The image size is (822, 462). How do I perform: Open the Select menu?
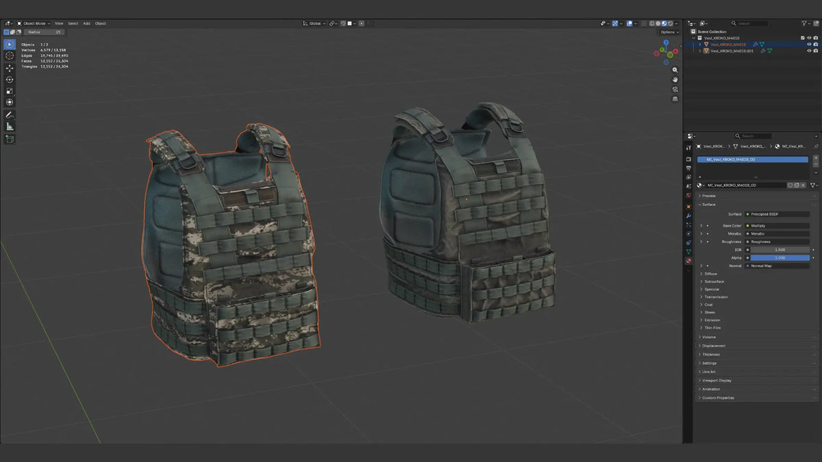[73, 23]
